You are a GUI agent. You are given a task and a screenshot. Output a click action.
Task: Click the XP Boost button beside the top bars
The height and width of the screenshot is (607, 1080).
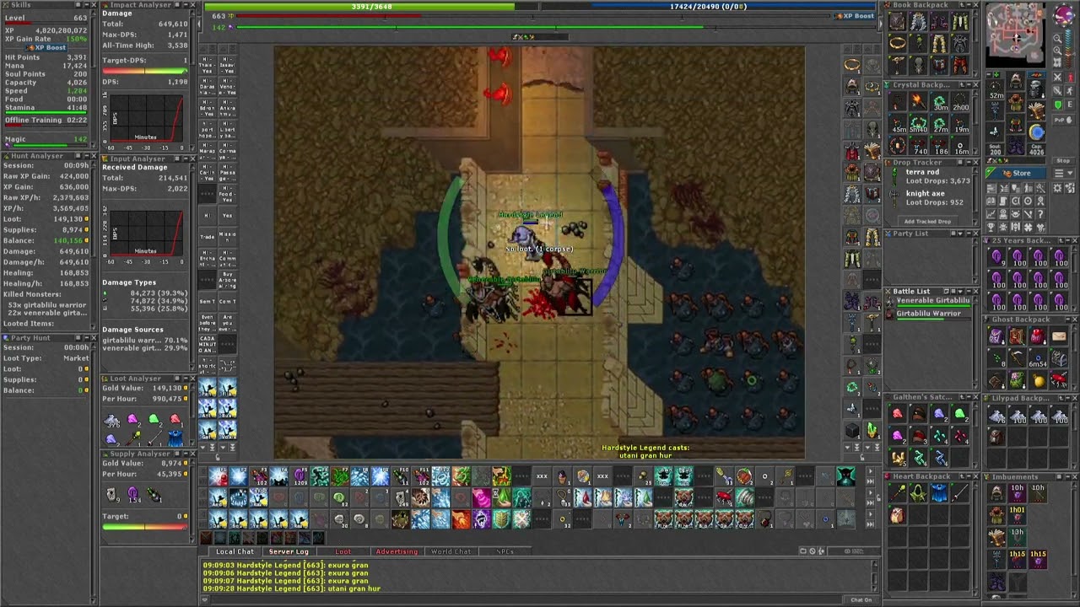tap(855, 16)
